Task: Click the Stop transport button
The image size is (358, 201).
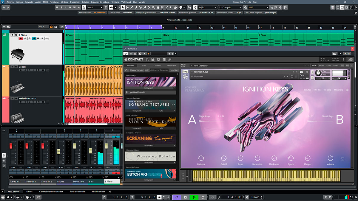Action: 185,197
